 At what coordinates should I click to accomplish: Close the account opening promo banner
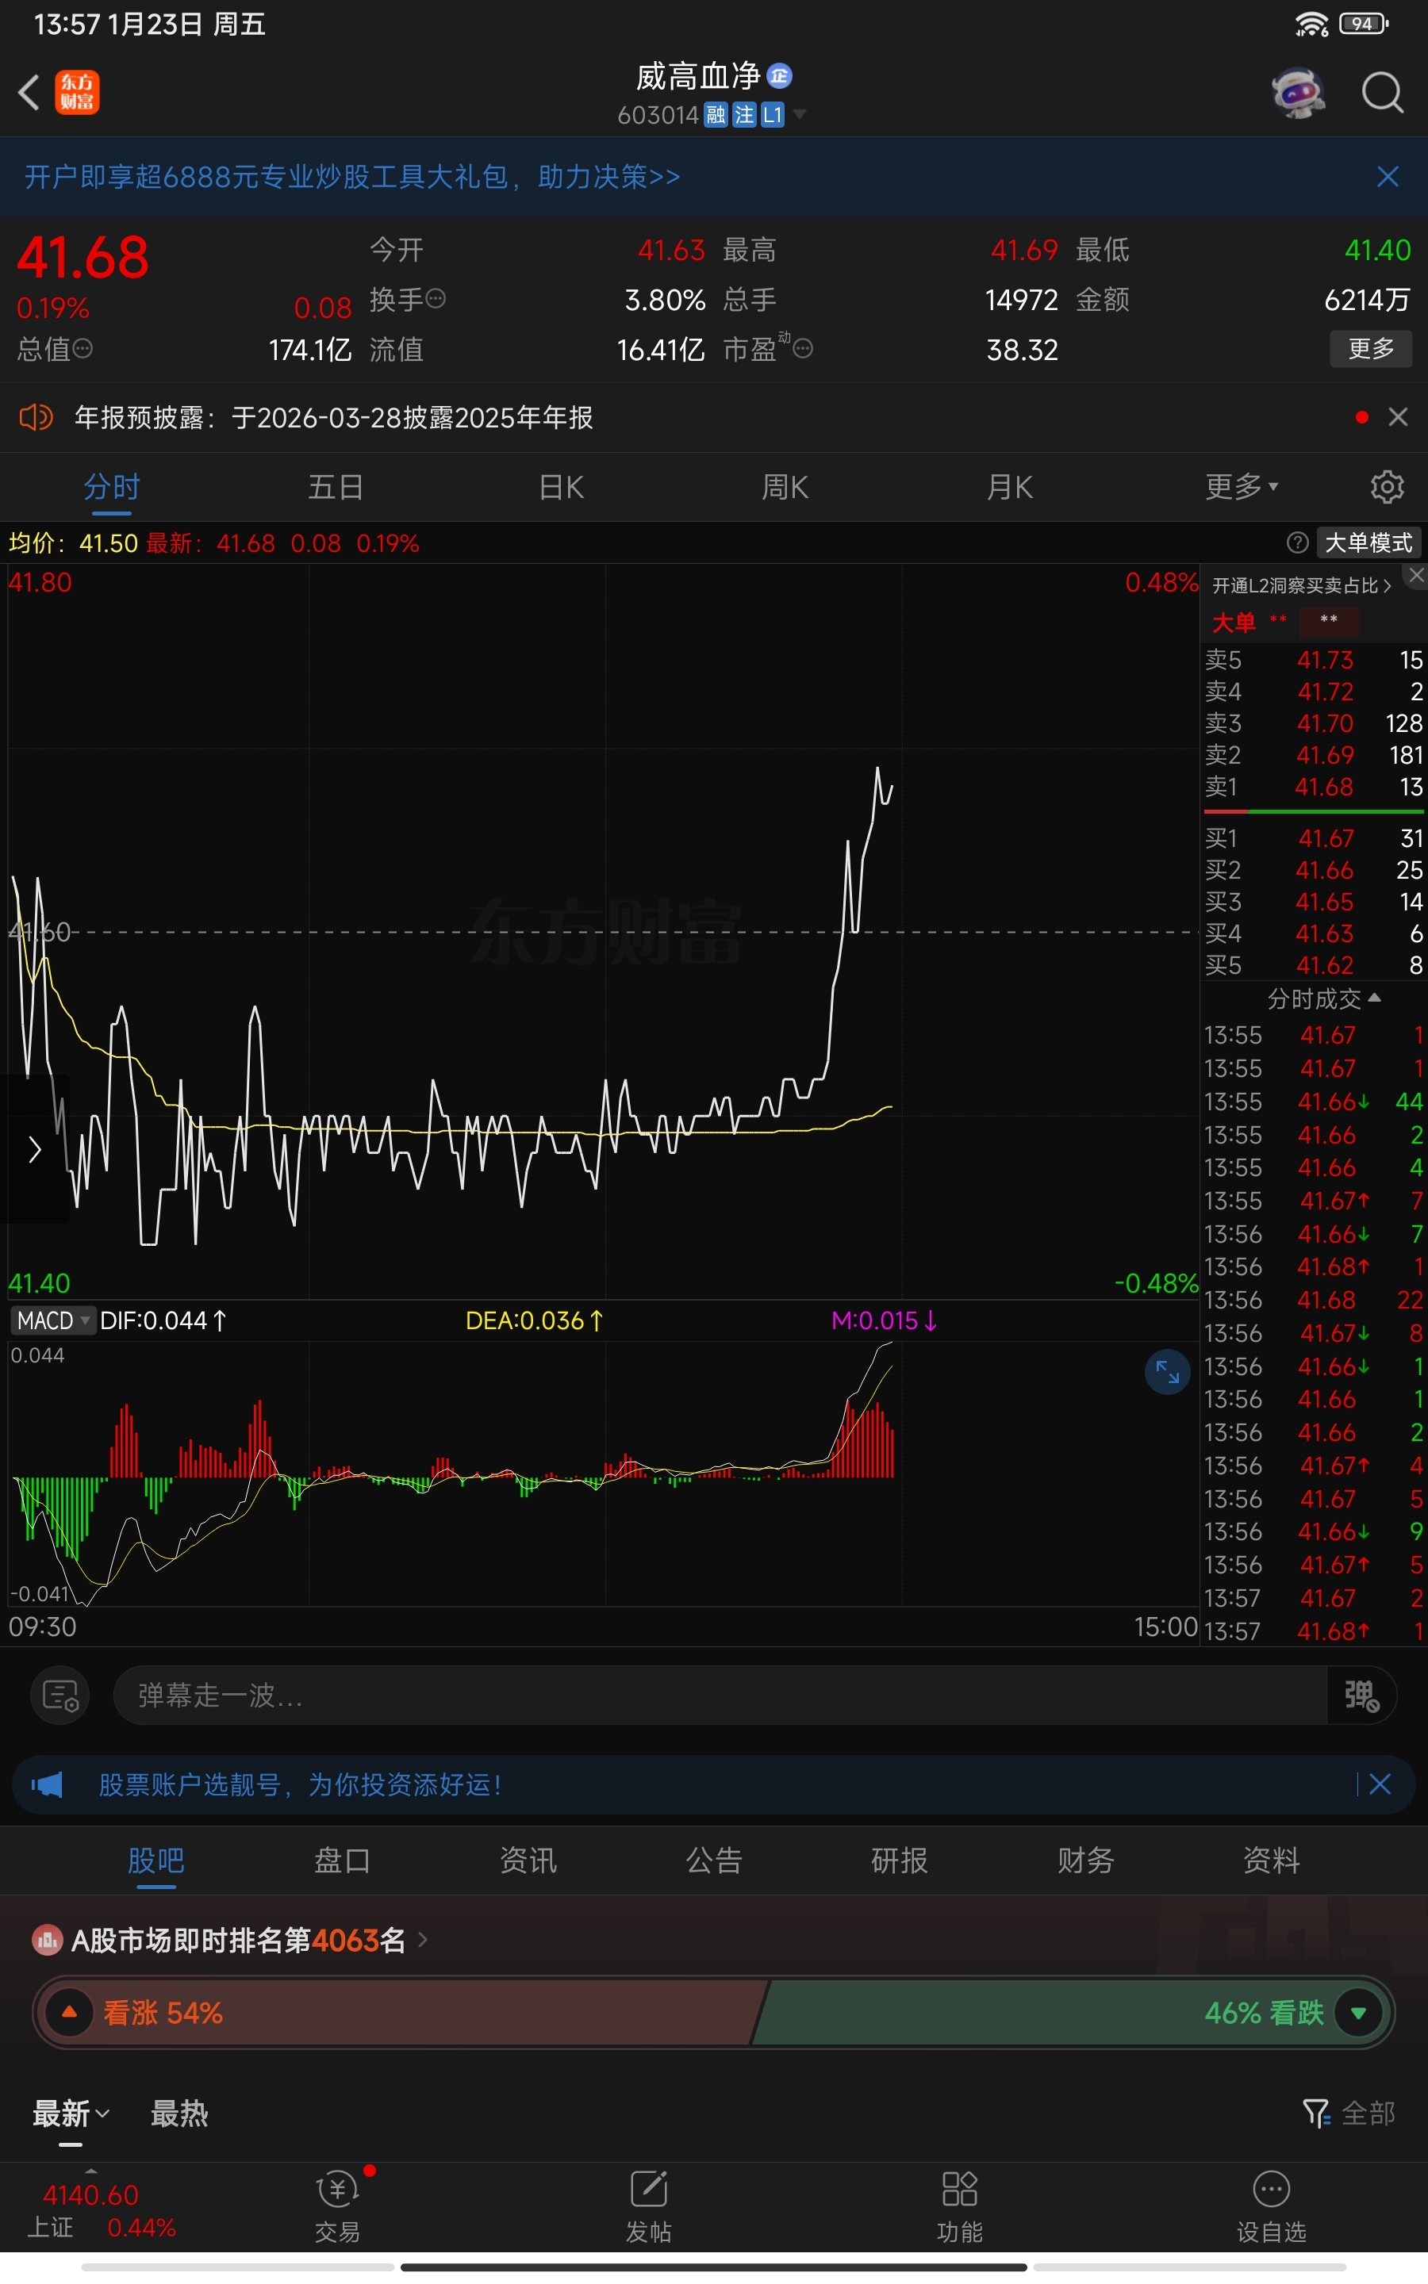pos(1388,177)
